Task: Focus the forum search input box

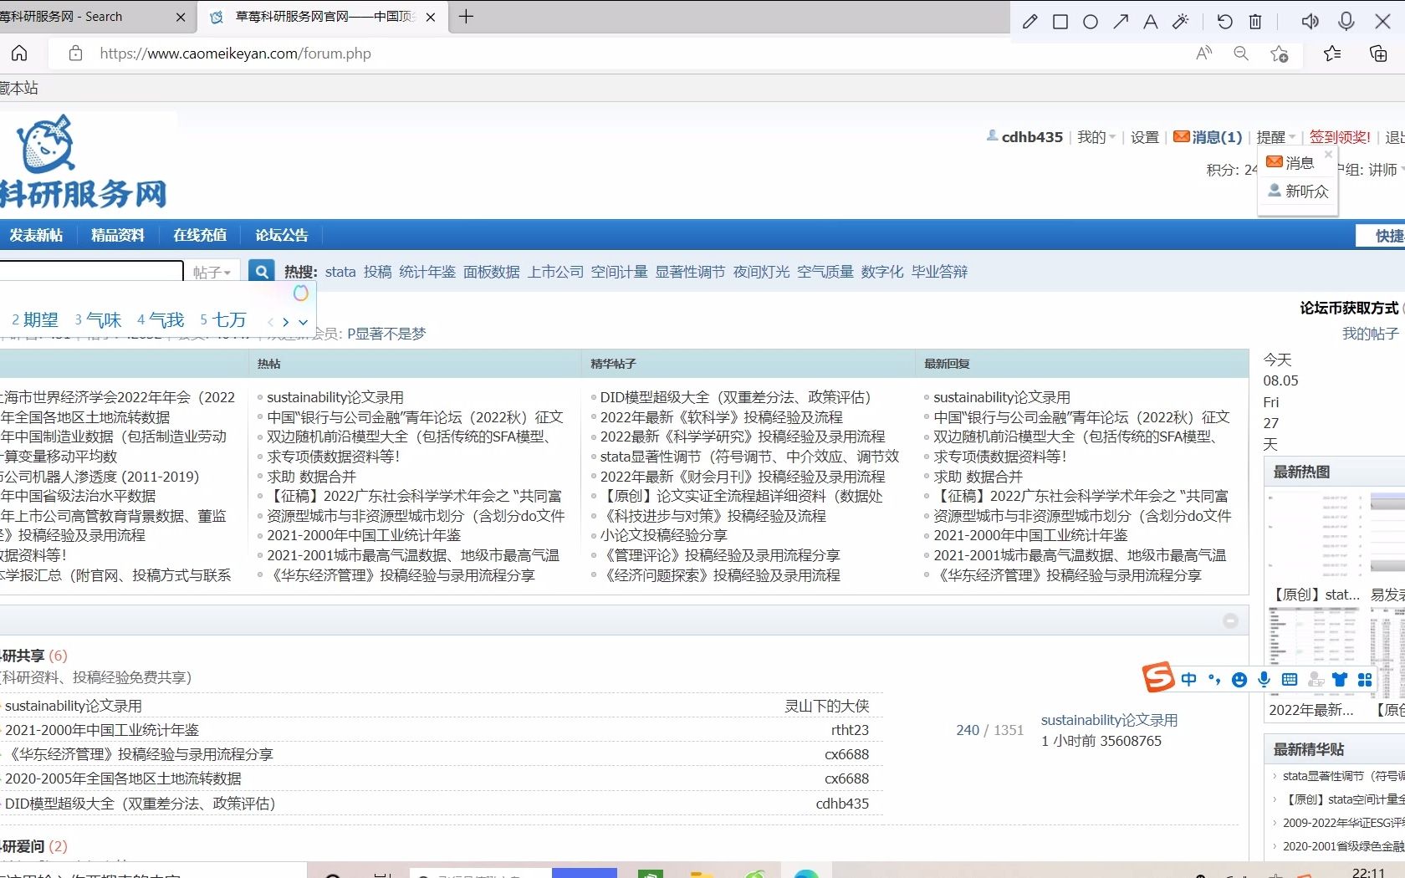Action: (90, 272)
